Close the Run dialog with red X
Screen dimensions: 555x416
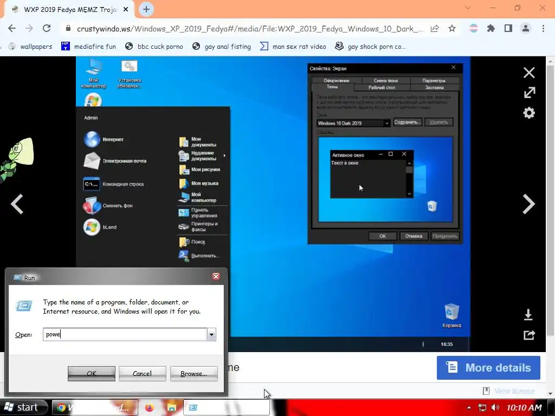216,276
